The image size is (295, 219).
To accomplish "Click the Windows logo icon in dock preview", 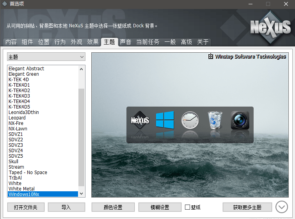I will tap(165, 120).
